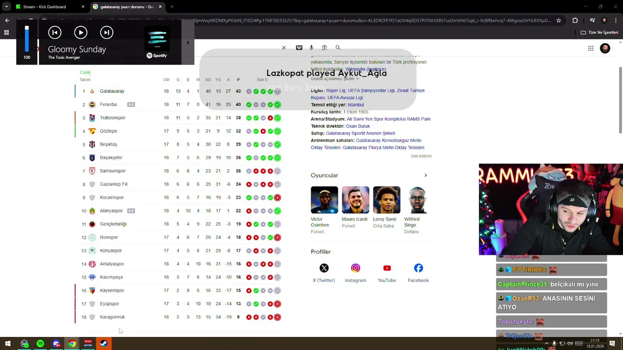Click the Geri bildirim feedback link
Viewport: 623px width, 350px height.
coord(421,156)
